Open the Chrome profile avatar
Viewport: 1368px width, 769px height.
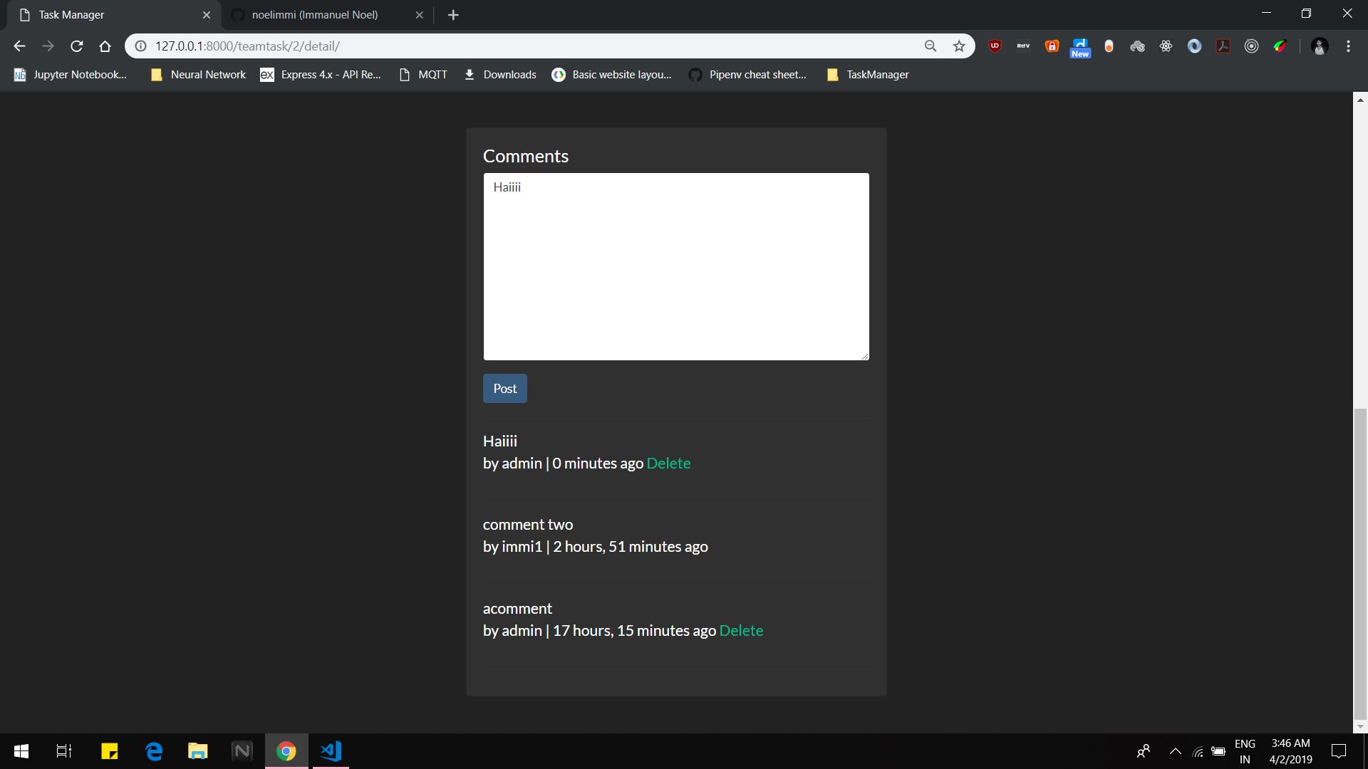(1320, 46)
